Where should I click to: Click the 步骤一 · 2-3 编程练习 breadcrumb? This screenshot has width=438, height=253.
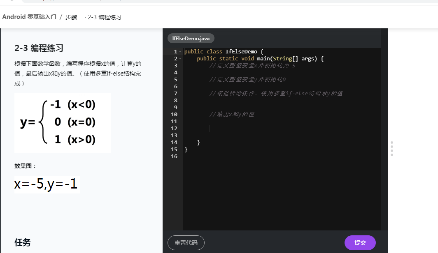[x=93, y=17]
